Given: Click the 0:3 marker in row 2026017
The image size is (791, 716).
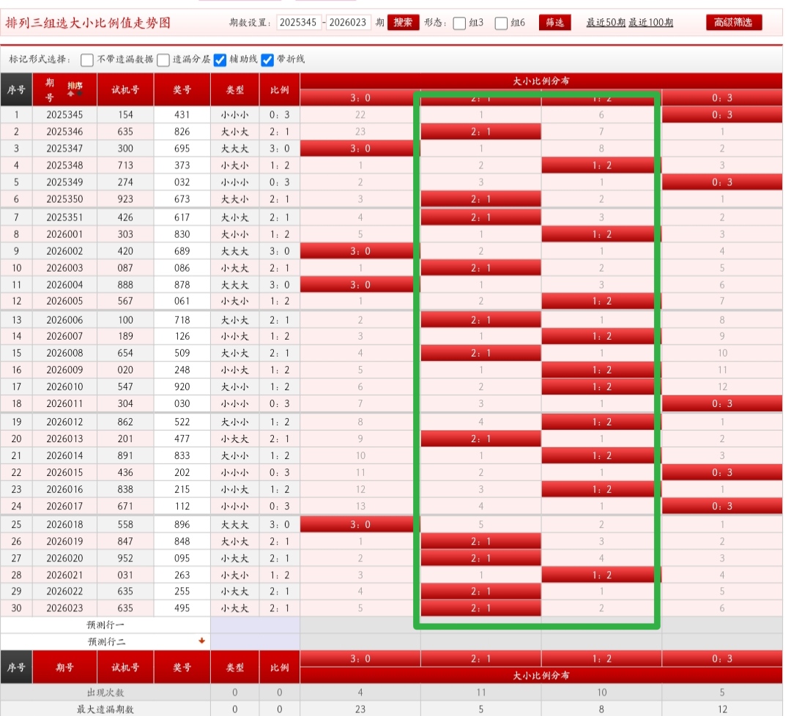Looking at the screenshot, I should click(721, 507).
